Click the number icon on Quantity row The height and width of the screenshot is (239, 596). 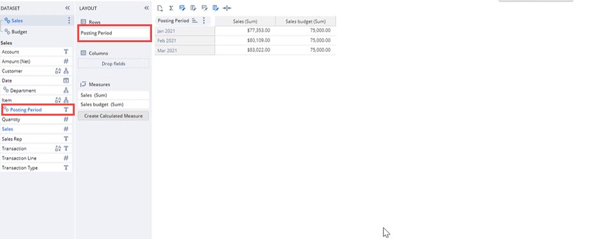pyautogui.click(x=66, y=119)
